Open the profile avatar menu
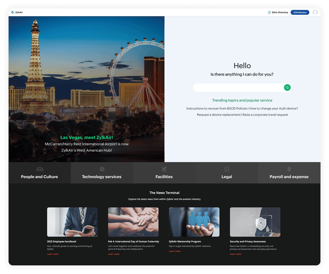Image resolution: width=329 pixels, height=274 pixels. 315,12
